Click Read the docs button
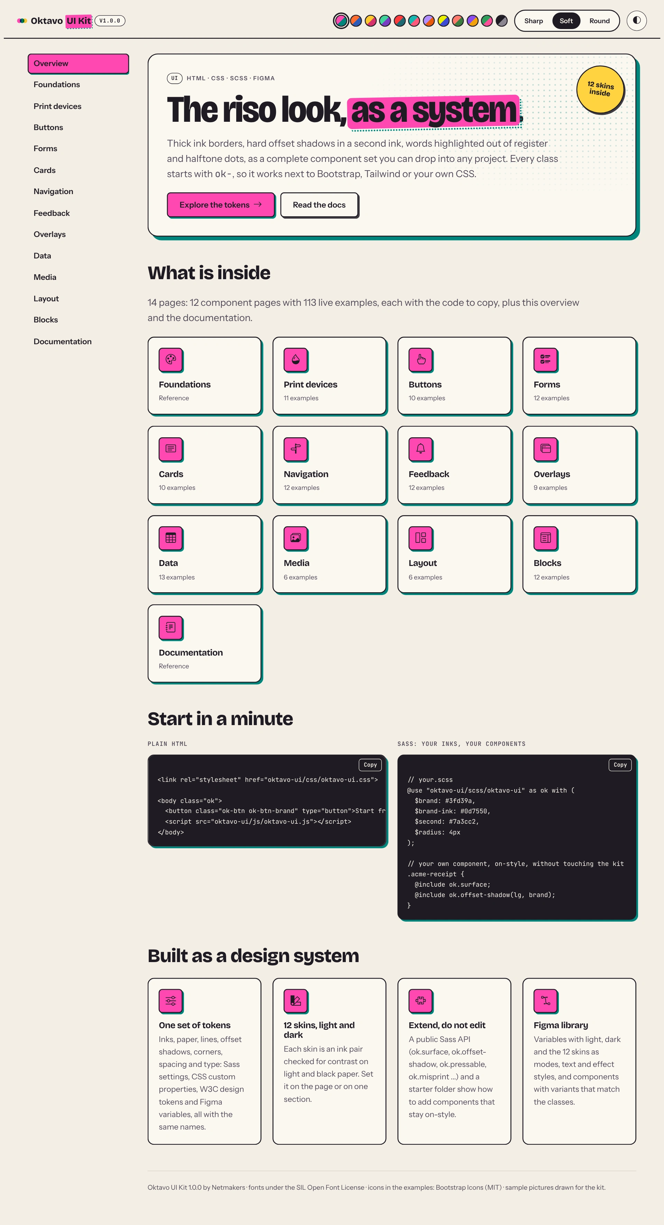The height and width of the screenshot is (1225, 664). [319, 205]
